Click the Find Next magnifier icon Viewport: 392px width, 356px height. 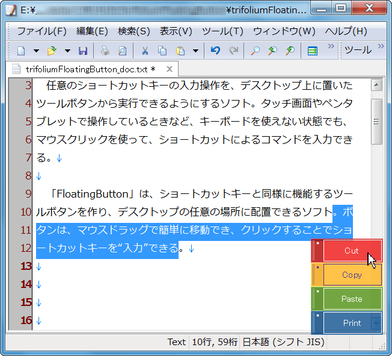(290, 51)
